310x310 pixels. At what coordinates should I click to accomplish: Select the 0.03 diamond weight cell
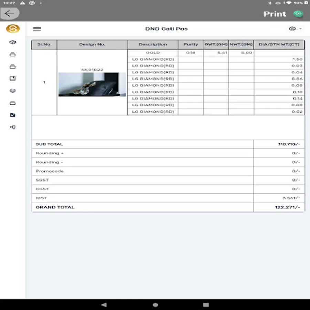279,66
